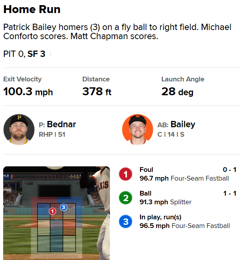Click the Bailey batter name link
The width and height of the screenshot is (244, 260).
183,124
